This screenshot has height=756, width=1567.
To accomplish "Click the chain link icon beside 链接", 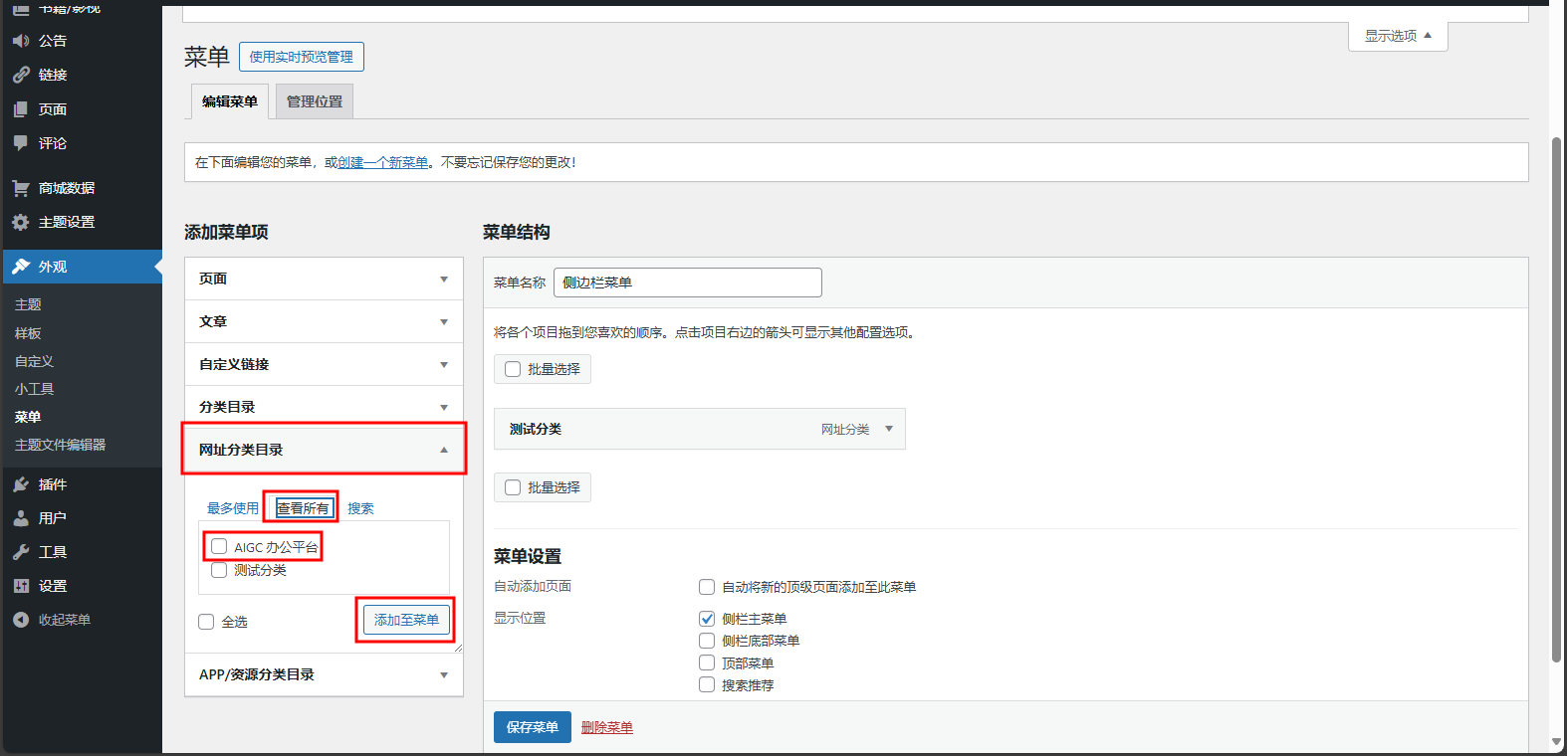I will pos(21,75).
